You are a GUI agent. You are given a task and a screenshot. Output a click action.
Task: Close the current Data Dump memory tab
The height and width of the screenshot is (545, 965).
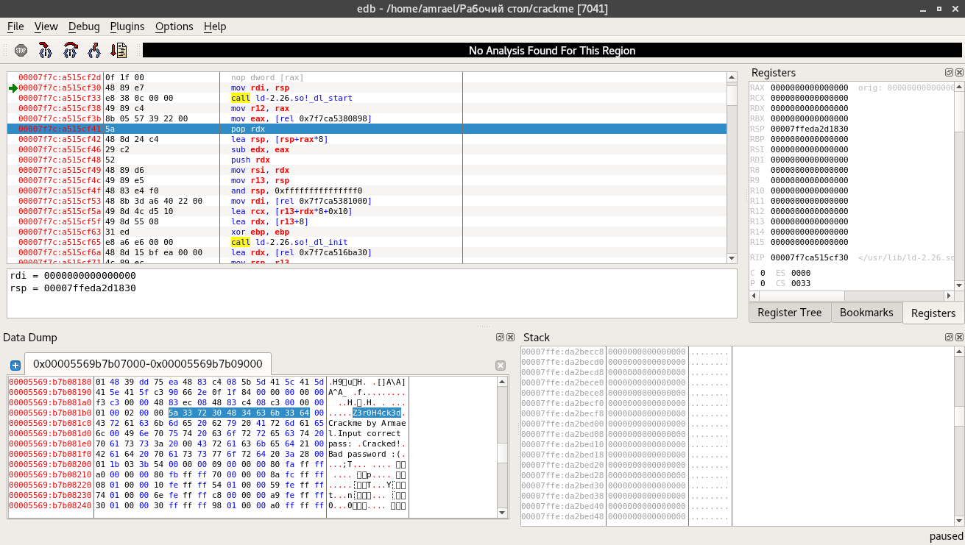coord(501,366)
